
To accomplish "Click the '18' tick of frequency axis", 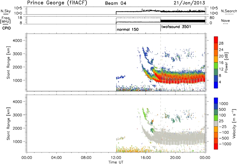I will tap(20, 18).
